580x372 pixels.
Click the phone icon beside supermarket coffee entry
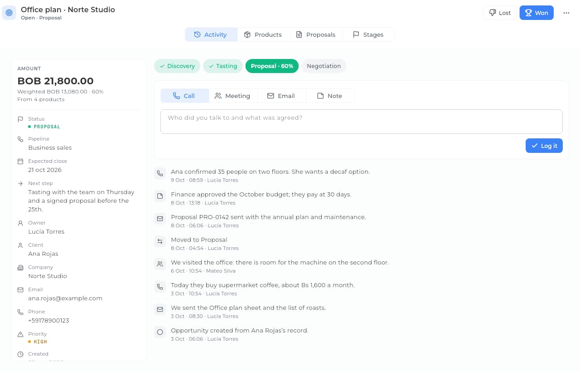(159, 287)
